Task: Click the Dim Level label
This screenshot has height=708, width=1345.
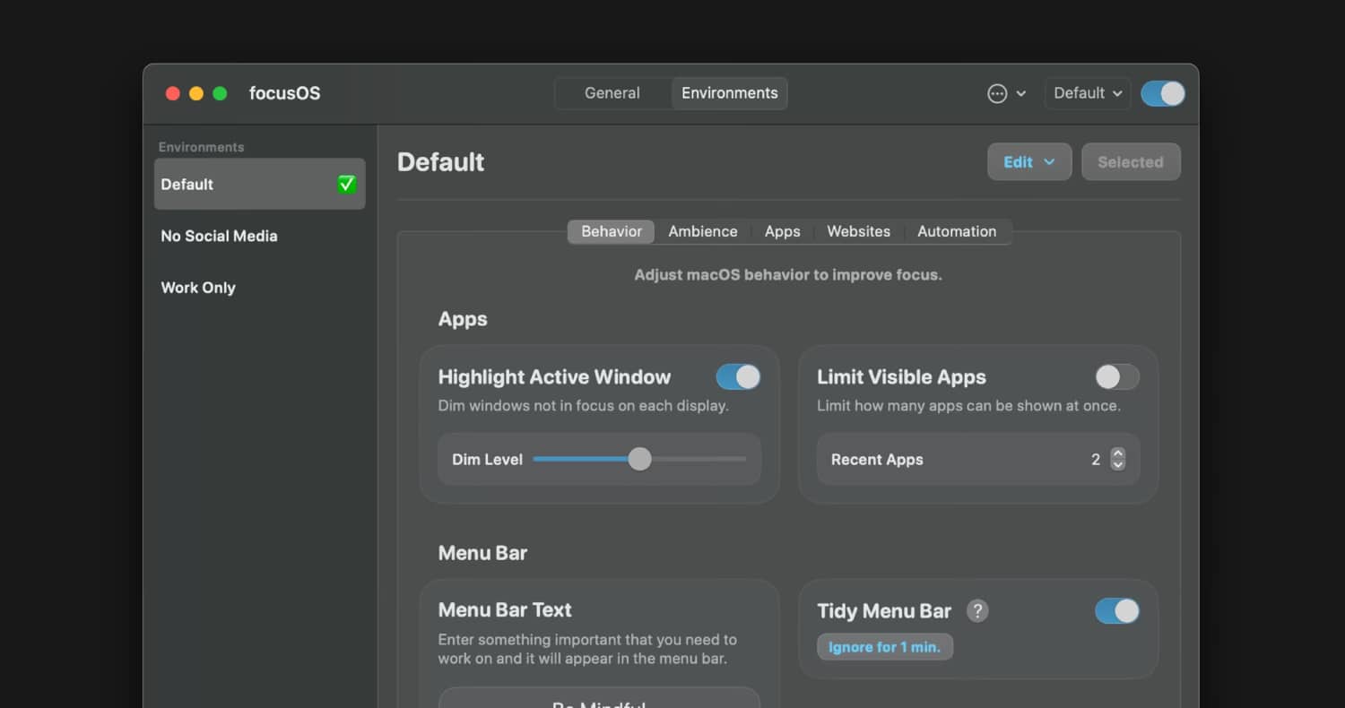Action: (x=487, y=460)
